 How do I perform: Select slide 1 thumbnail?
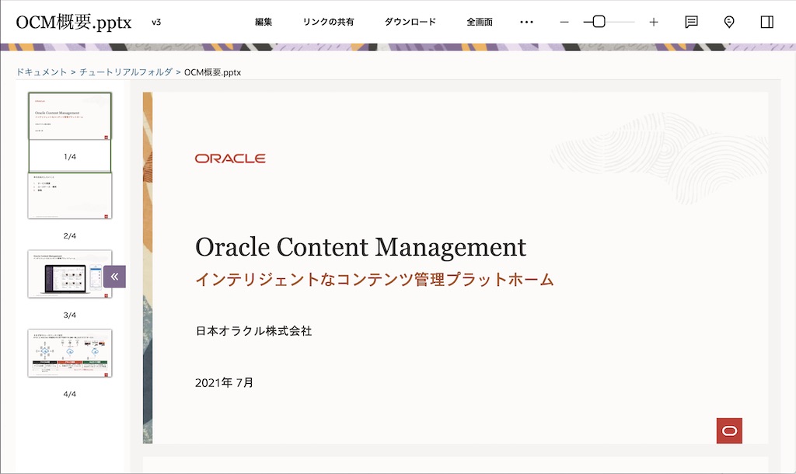coord(70,117)
